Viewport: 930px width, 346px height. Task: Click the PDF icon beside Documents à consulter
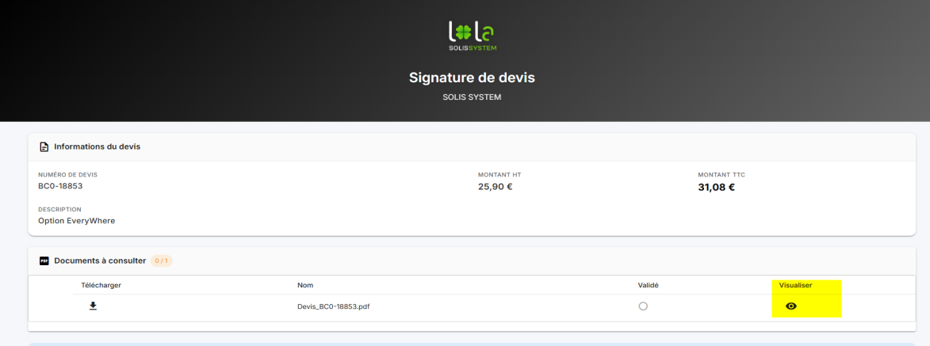(x=44, y=260)
